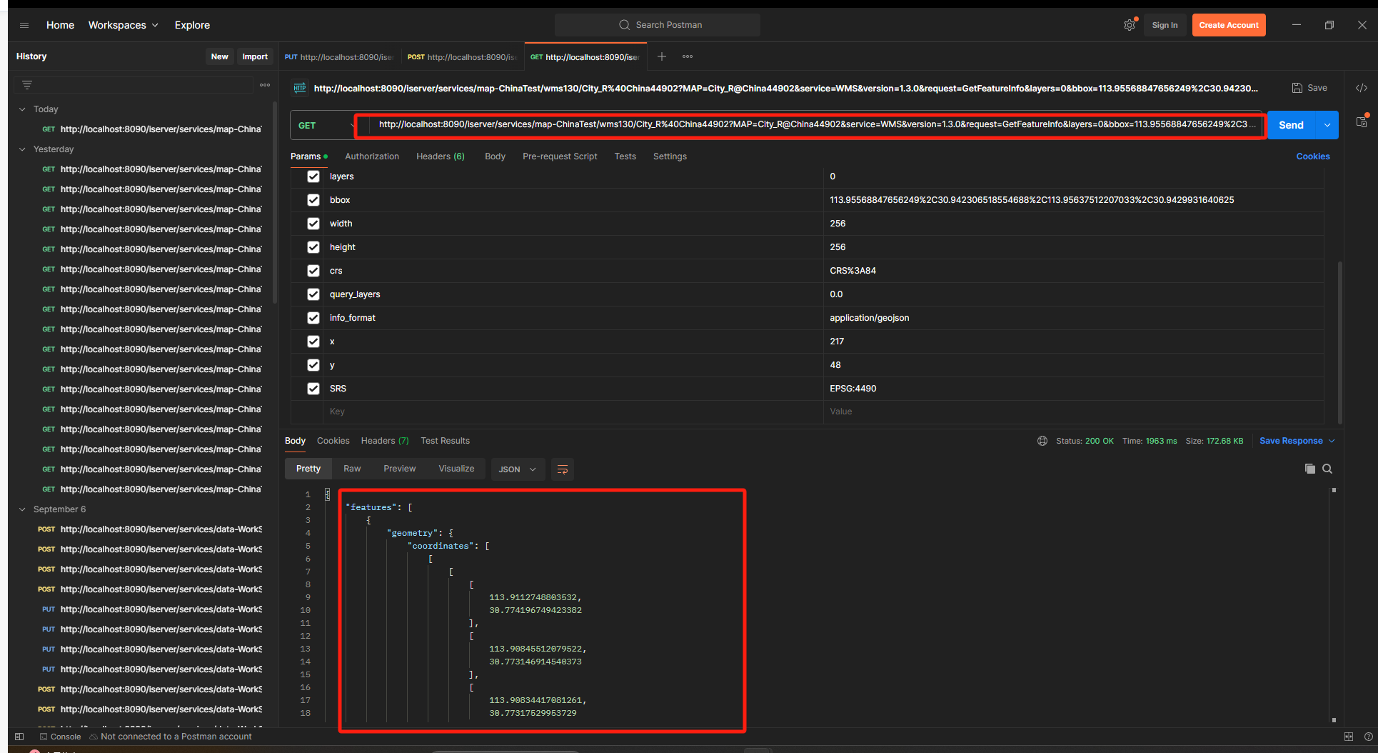Open the JSON format dropdown
The image size is (1378, 753).
(518, 469)
